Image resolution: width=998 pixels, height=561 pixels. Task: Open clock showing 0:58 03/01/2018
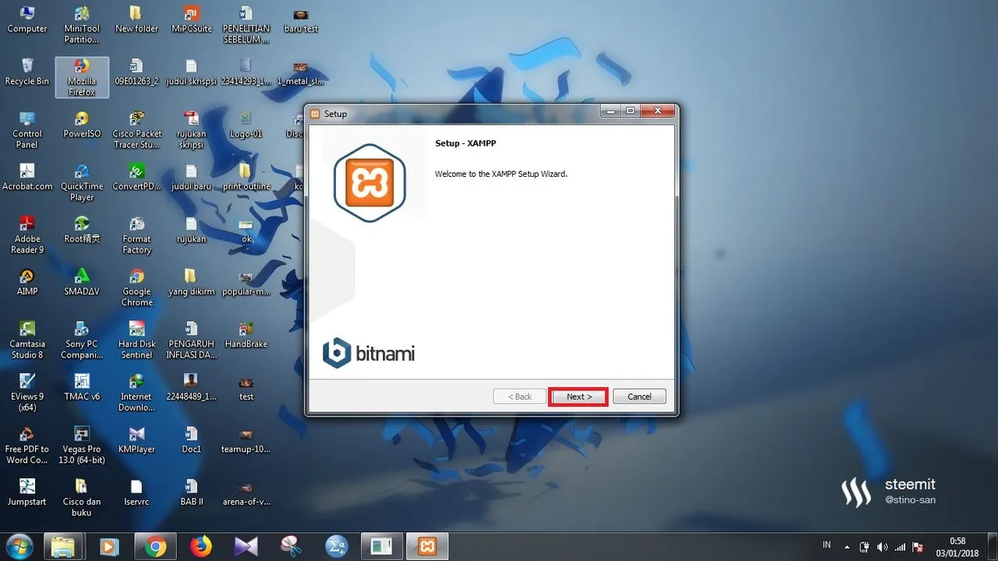coord(957,546)
